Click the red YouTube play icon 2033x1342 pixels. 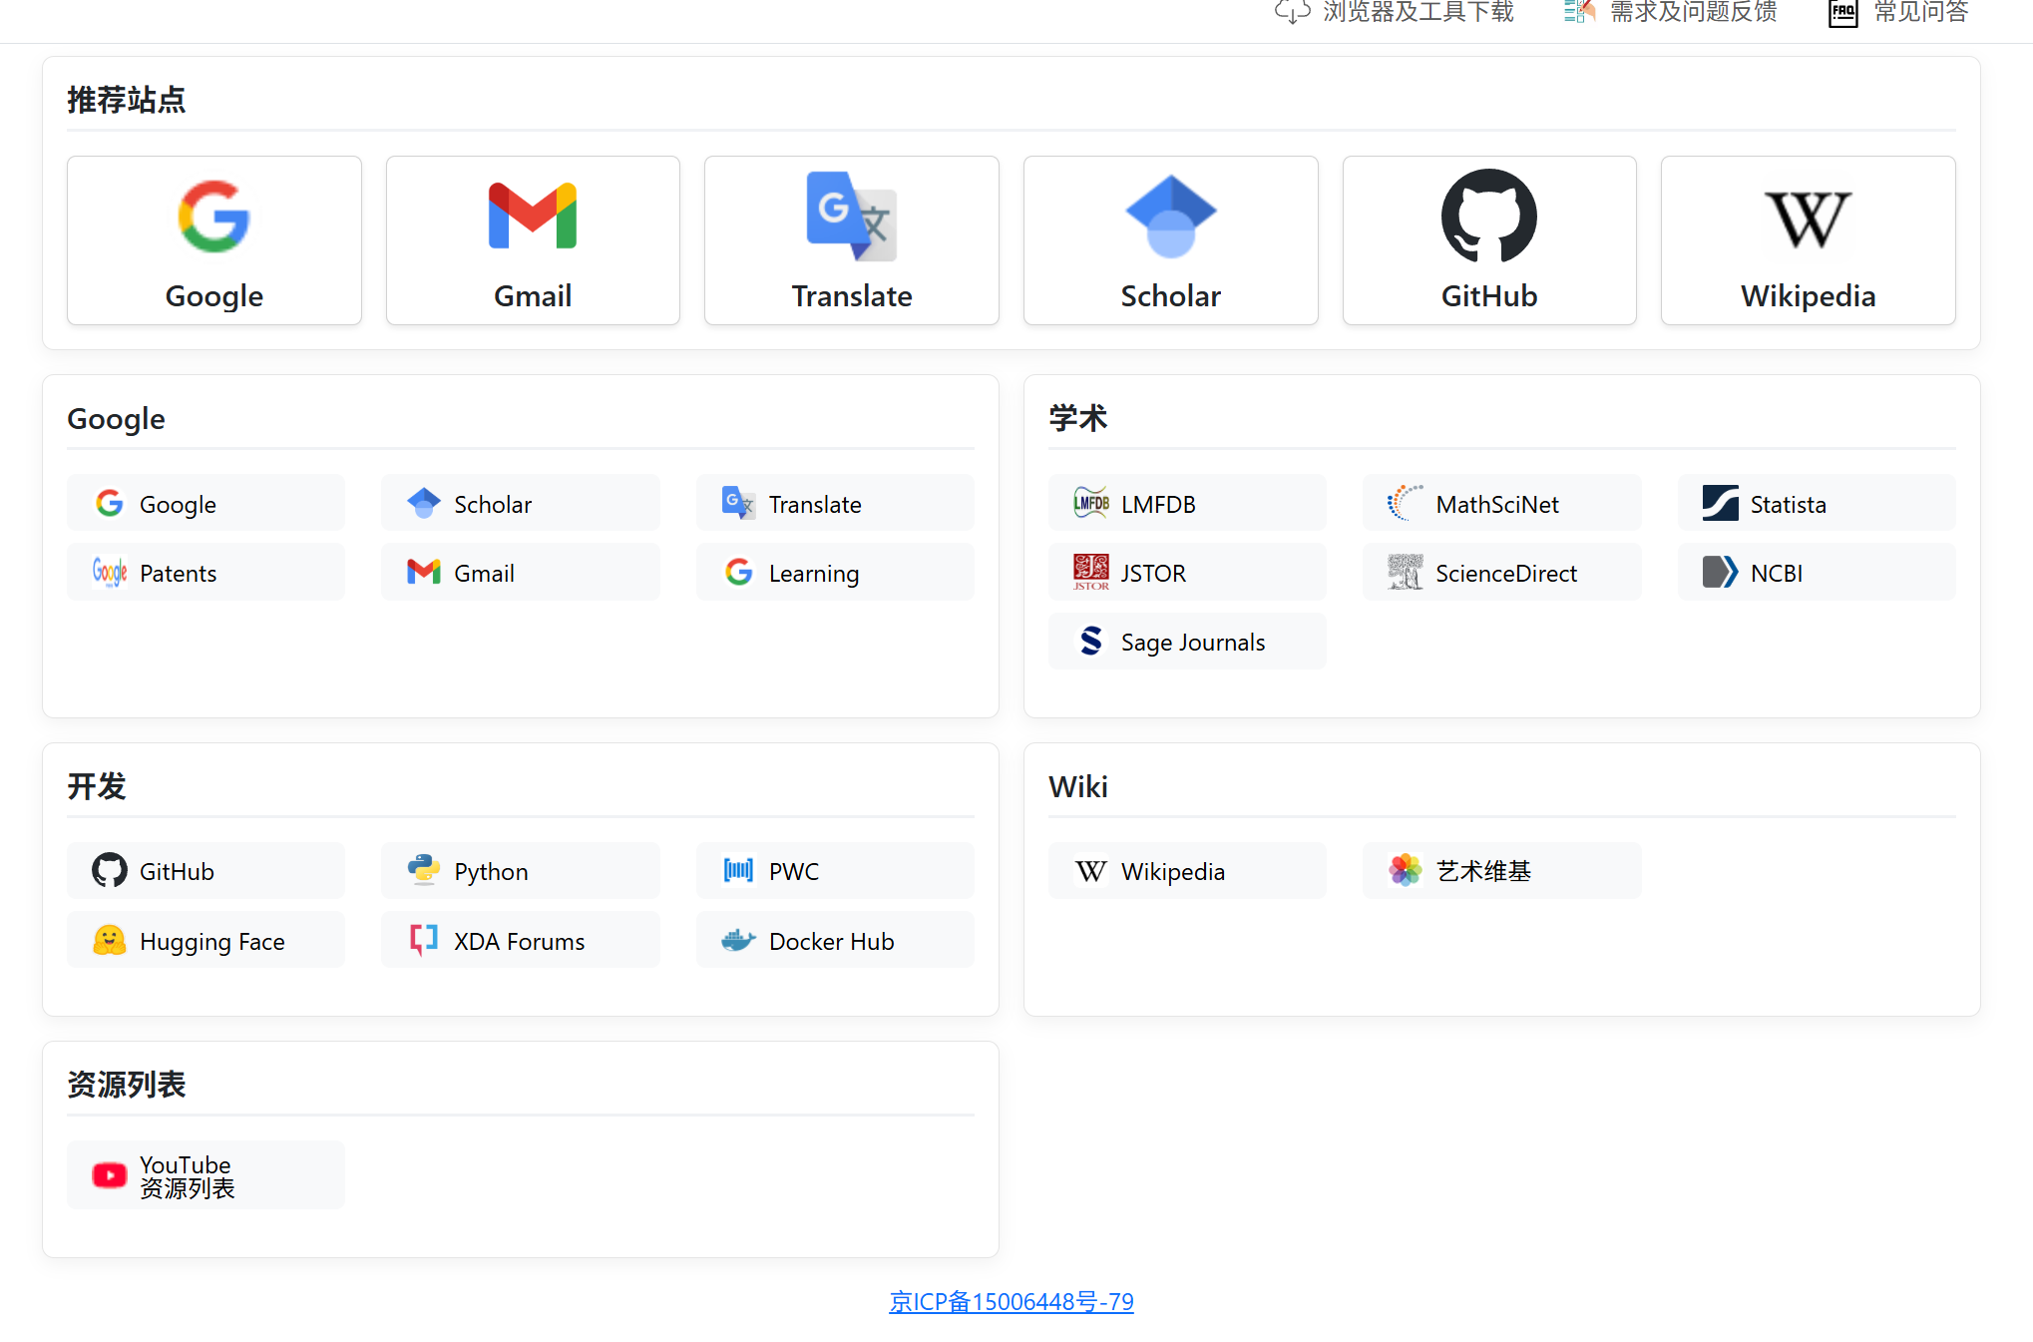(110, 1175)
